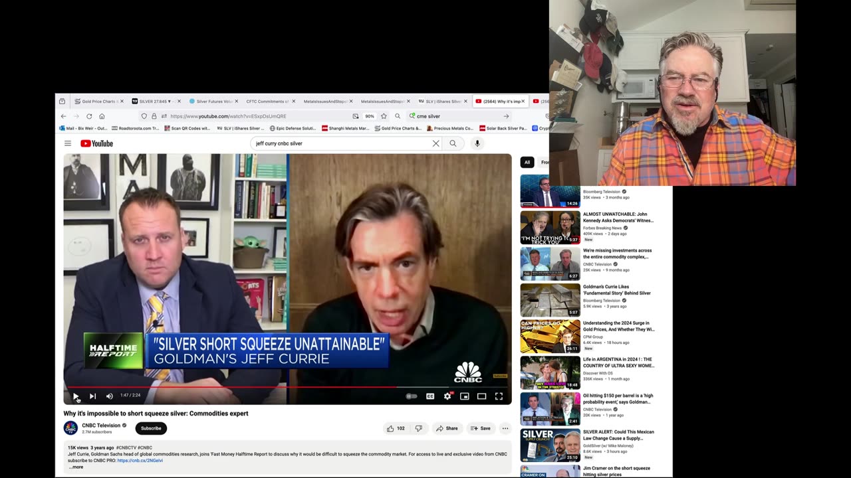Like the video with thumbs up
Screen dimensions: 851x478
[396, 428]
